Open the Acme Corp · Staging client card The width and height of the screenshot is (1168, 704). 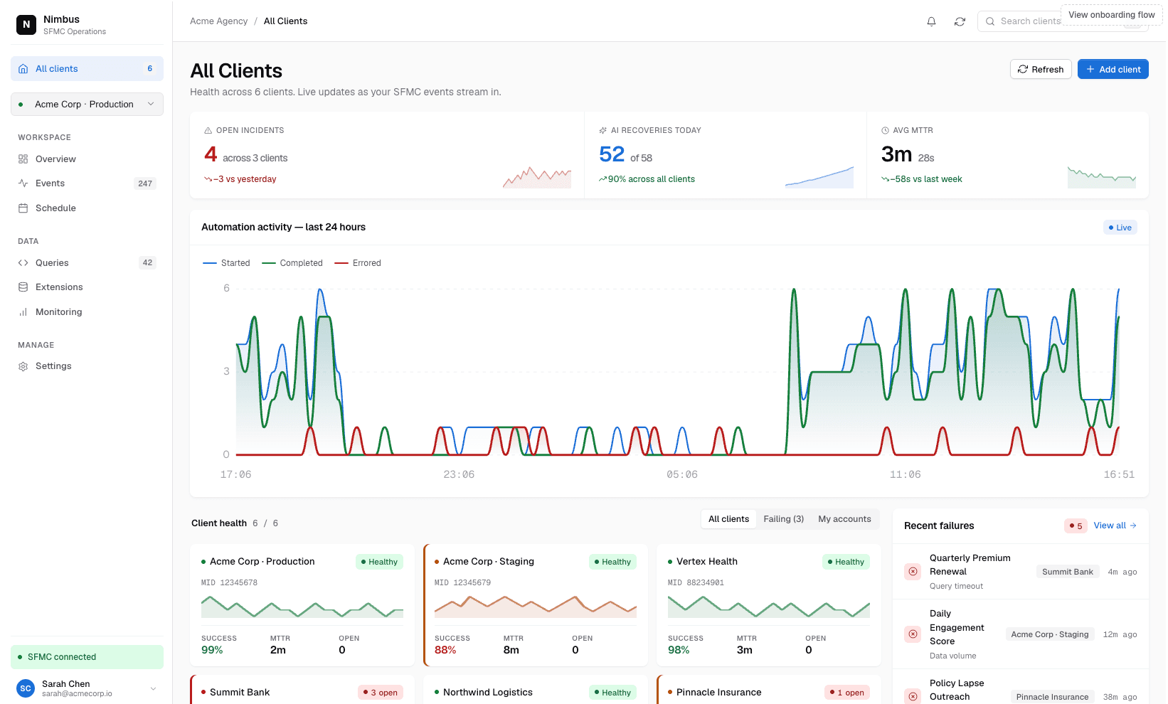[536, 605]
